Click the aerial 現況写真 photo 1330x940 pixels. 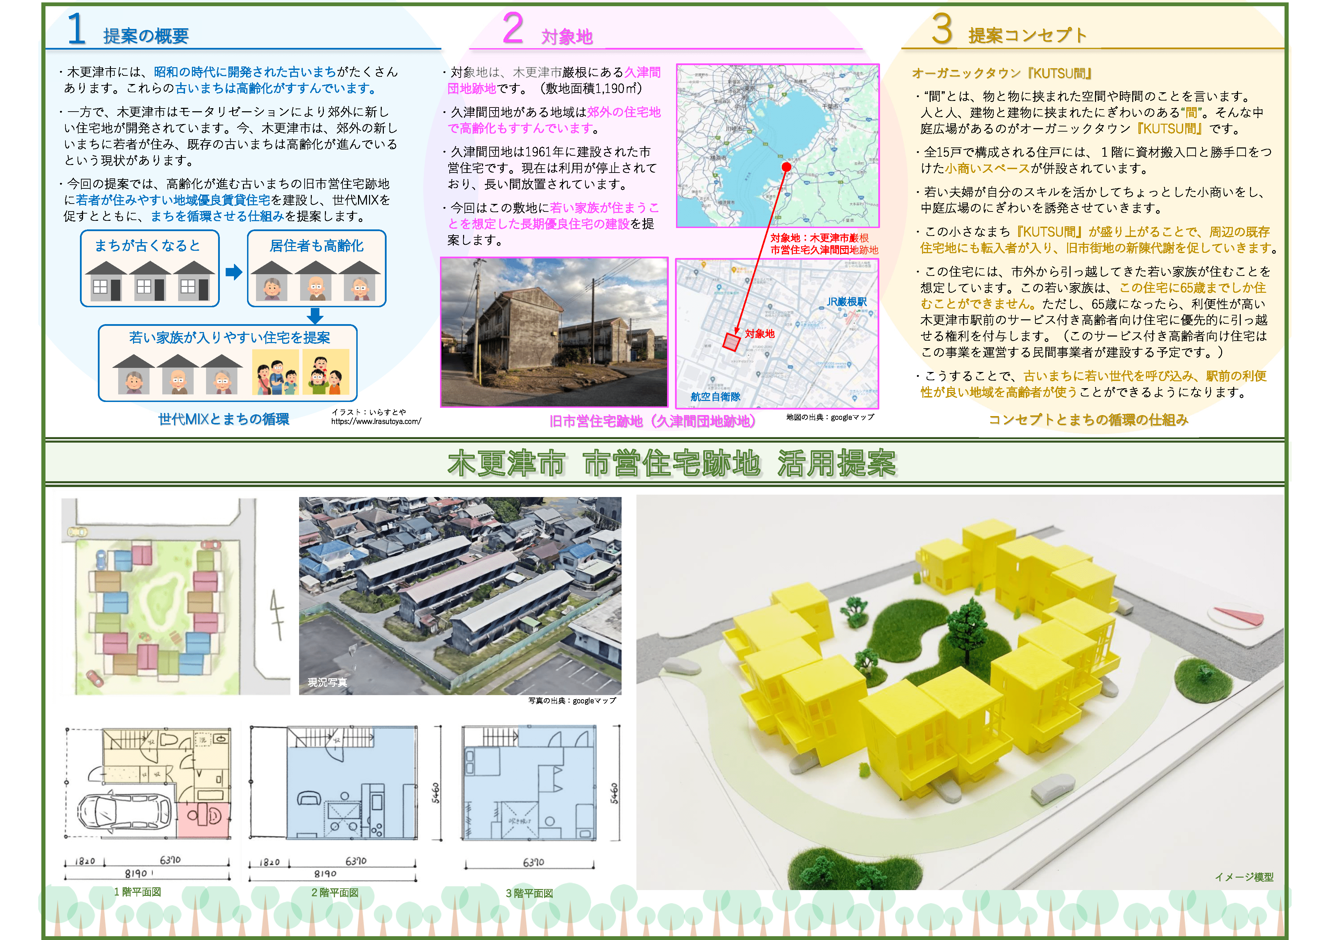coord(460,596)
